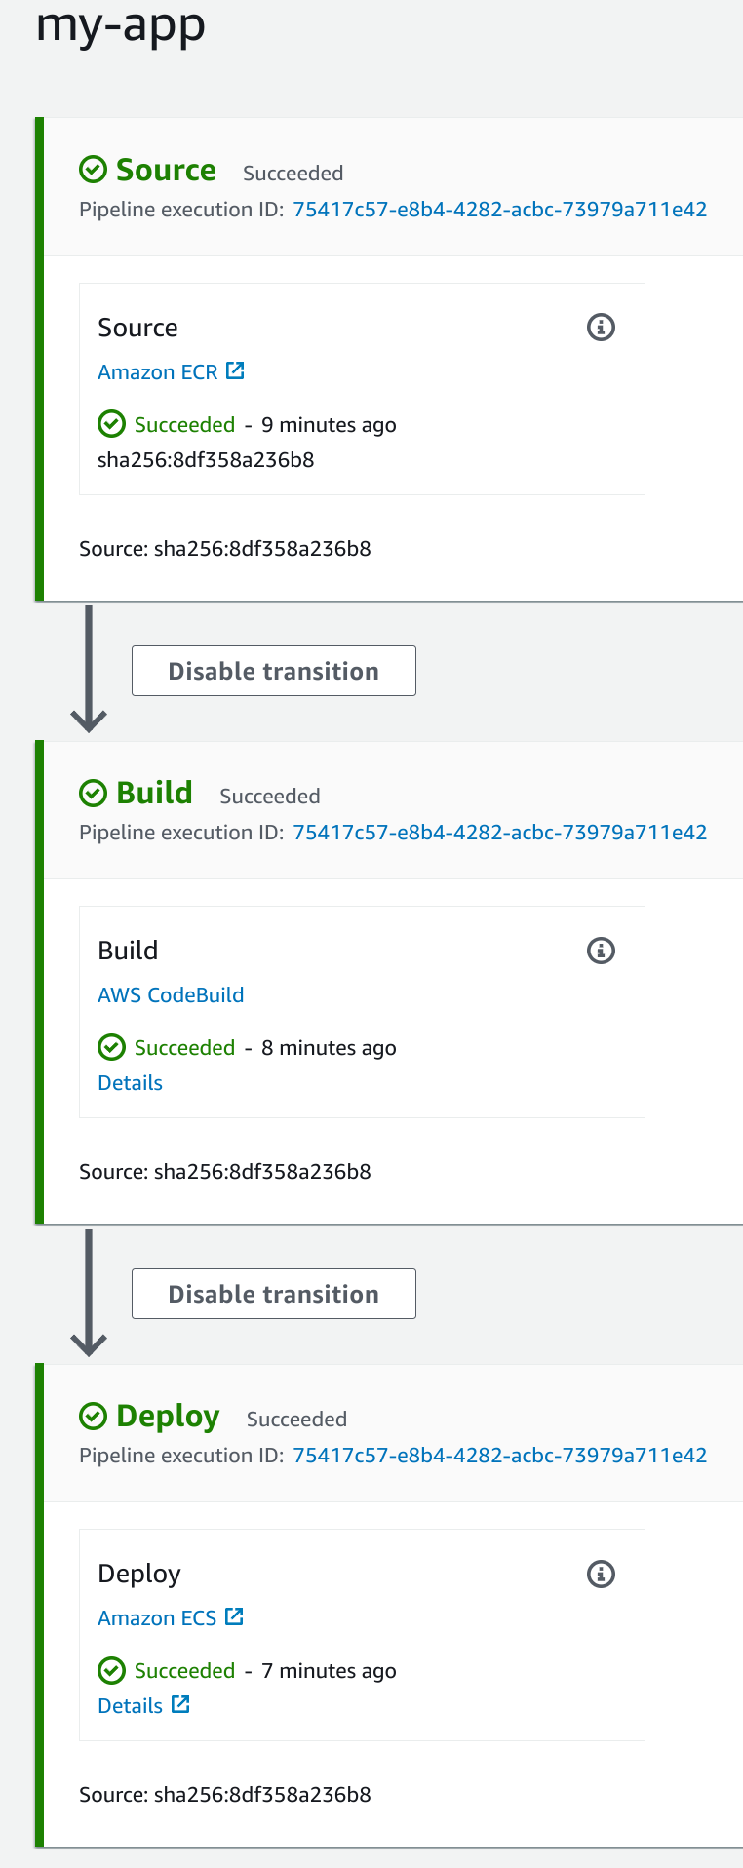Screen dimensions: 743x1868
Task: Open Amazon ECR provider link
Action: [158, 372]
